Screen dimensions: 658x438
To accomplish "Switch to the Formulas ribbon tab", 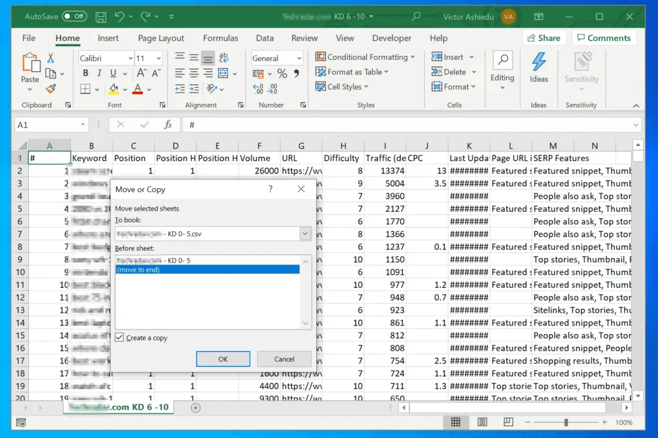I will (220, 38).
